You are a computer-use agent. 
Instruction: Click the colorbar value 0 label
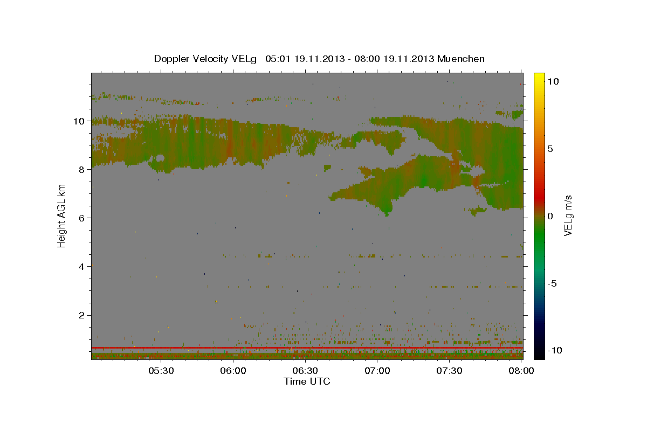tap(550, 216)
